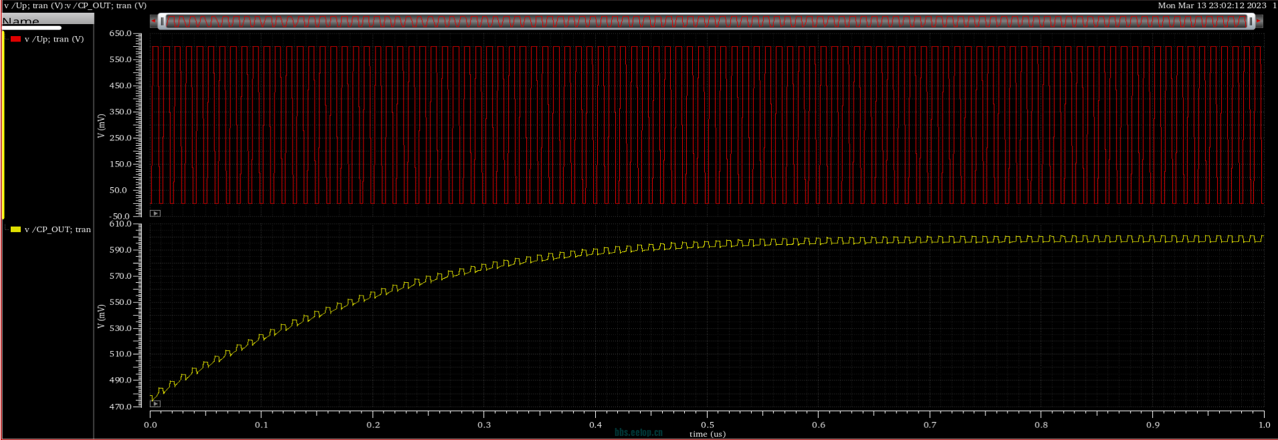
Task: Grab the left handle of the time range slider
Action: tap(161, 21)
